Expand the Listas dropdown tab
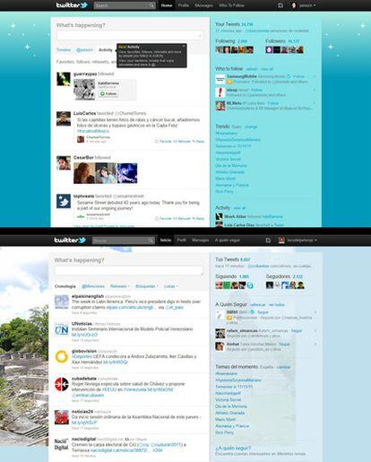Image resolution: width=371 pixels, height=462 pixels. coord(170,286)
